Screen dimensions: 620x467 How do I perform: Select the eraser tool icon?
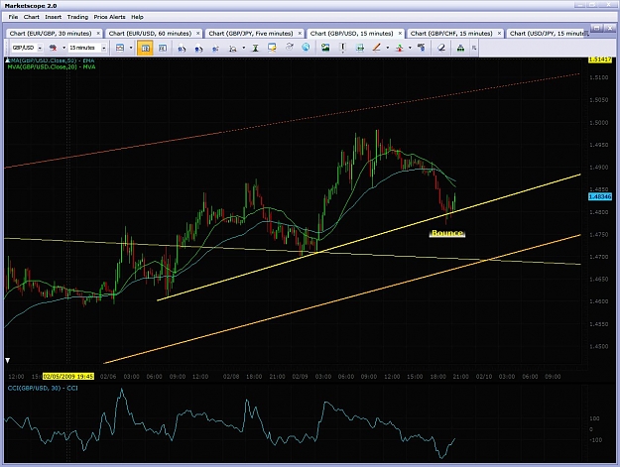point(441,48)
